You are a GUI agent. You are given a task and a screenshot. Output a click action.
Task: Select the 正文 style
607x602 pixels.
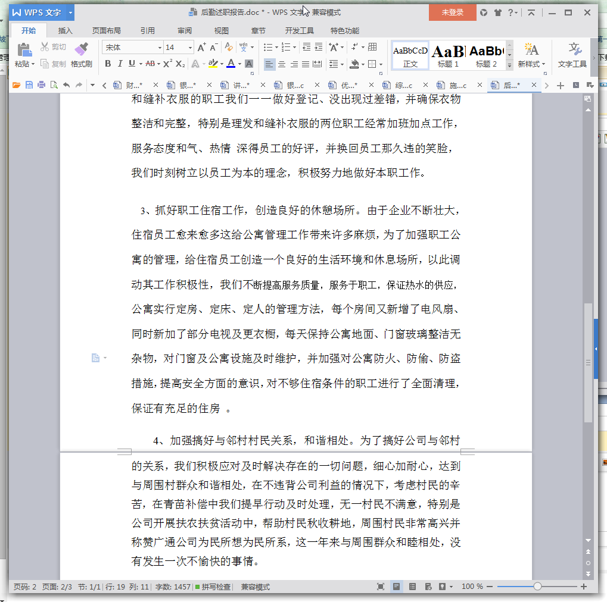[x=410, y=56]
